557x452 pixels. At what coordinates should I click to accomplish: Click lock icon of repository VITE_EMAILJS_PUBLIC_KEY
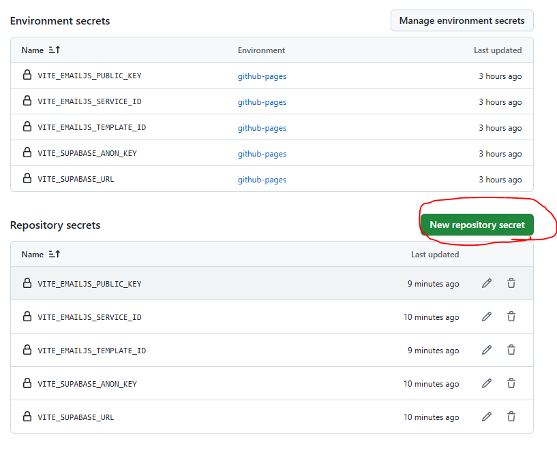pos(27,283)
